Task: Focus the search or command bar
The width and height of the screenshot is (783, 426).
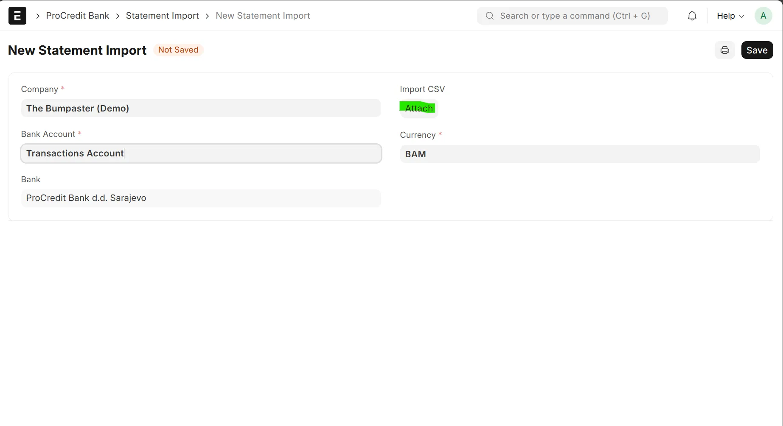Action: click(573, 16)
